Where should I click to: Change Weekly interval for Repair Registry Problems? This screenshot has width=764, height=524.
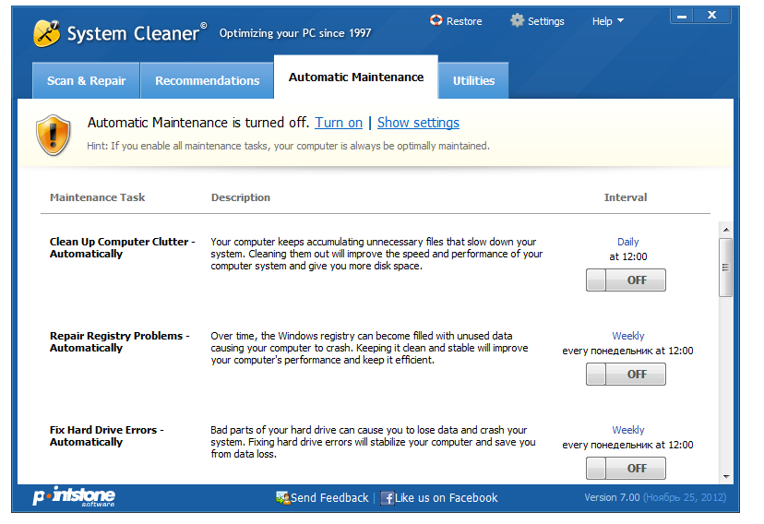click(x=628, y=336)
